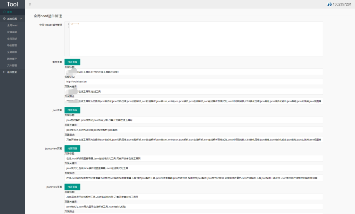Open 全局底部 settings page
Image resolution: width=355 pixels, height=214 pixels.
[x=12, y=52]
